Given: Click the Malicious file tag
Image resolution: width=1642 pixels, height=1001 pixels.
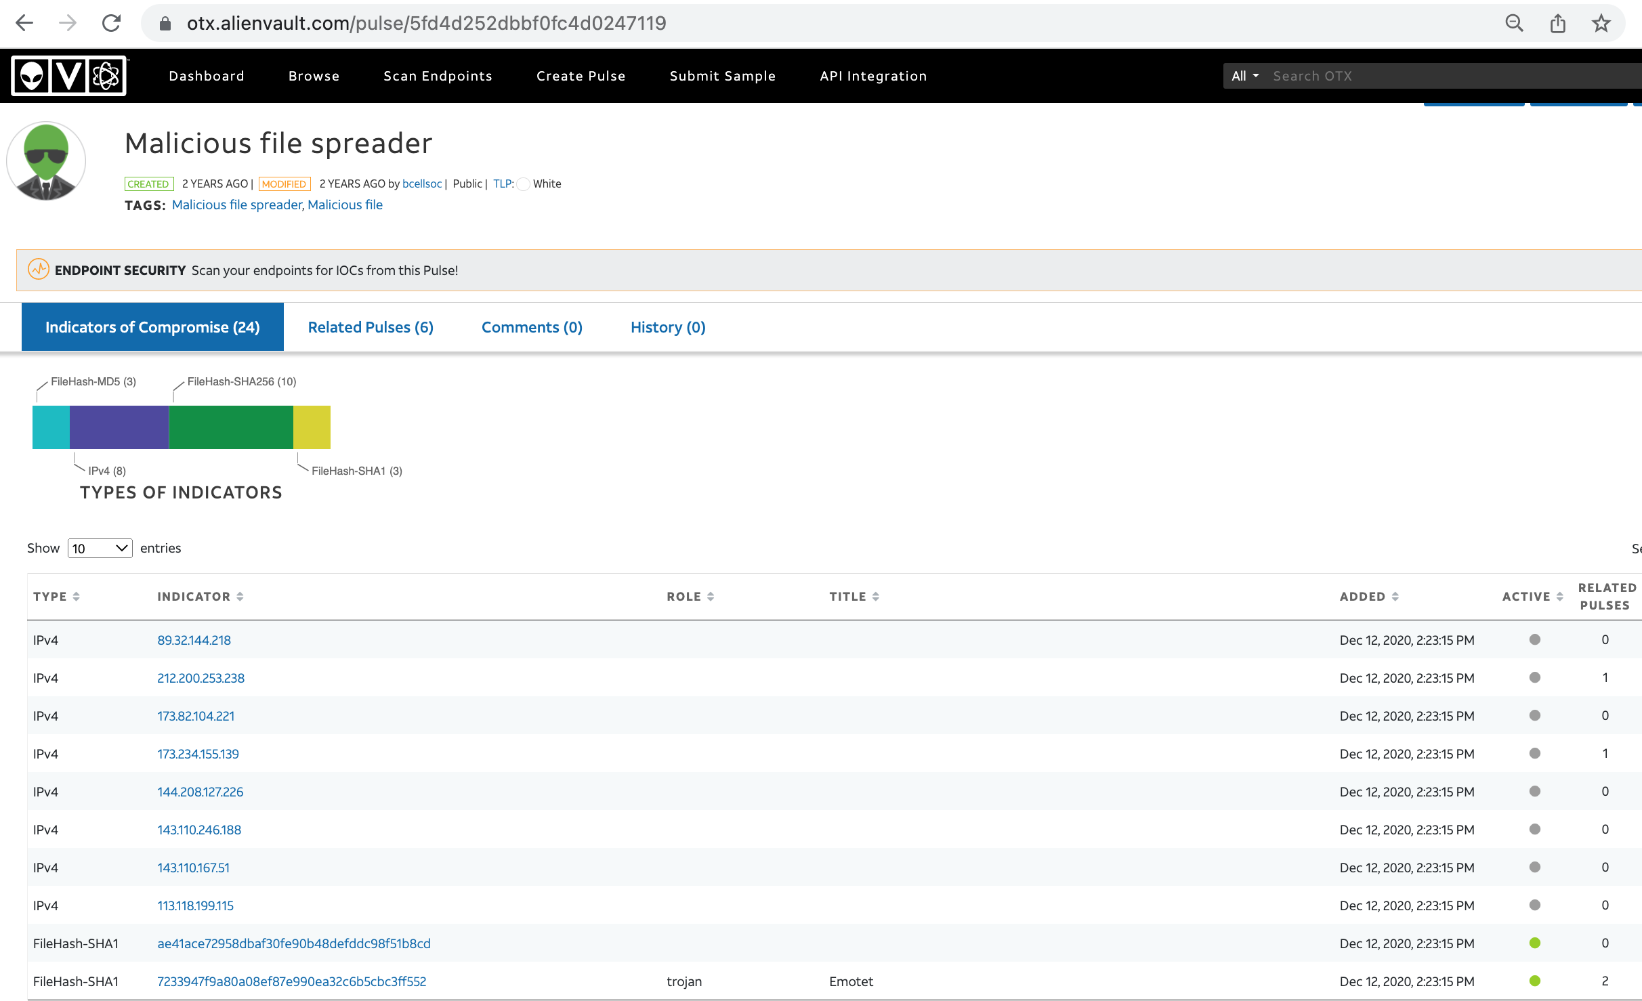Looking at the screenshot, I should (345, 205).
